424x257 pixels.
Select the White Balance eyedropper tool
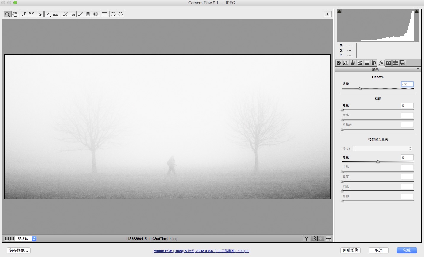point(24,14)
